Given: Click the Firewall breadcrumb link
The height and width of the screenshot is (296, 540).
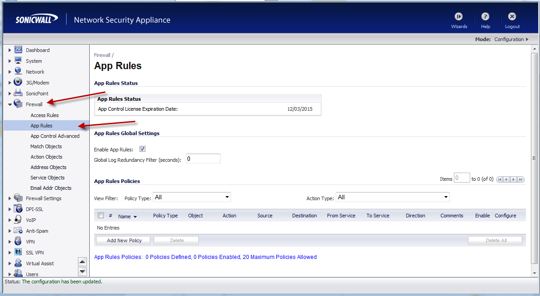Looking at the screenshot, I should coord(102,55).
